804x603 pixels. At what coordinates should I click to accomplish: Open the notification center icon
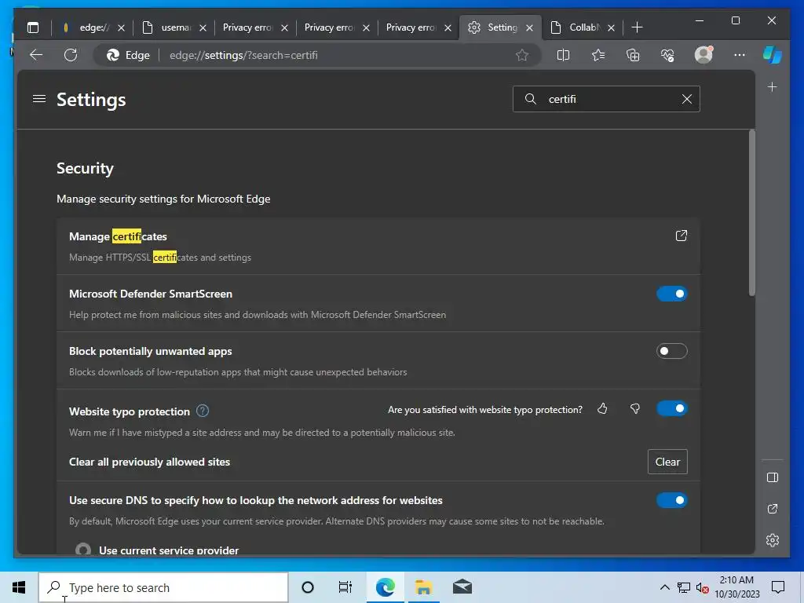point(778,587)
